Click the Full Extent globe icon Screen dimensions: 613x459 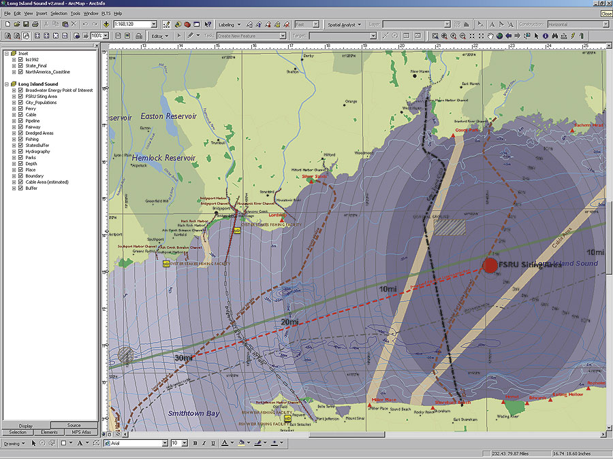[499, 36]
